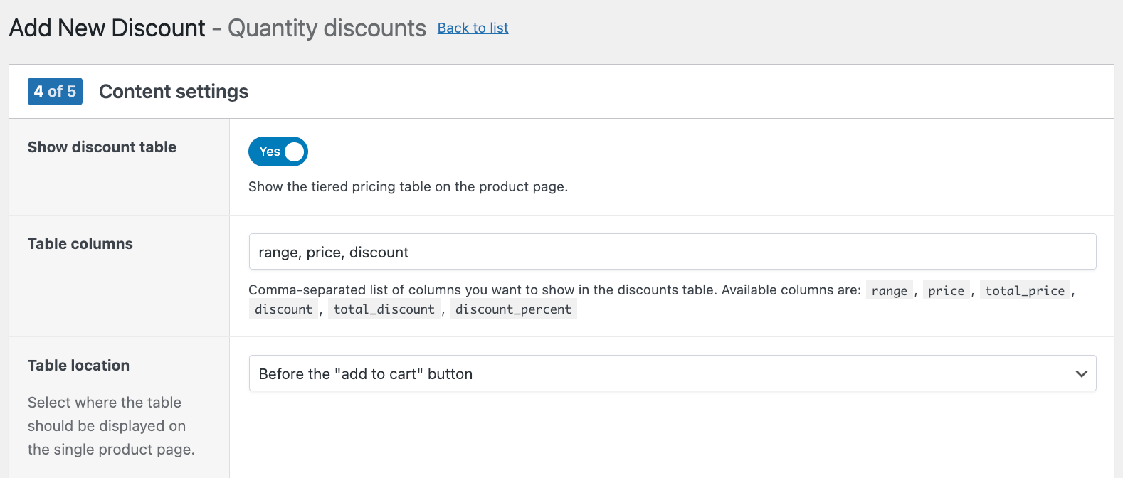The width and height of the screenshot is (1123, 478).
Task: Click the 'Select where the table' help text
Action: [111, 425]
